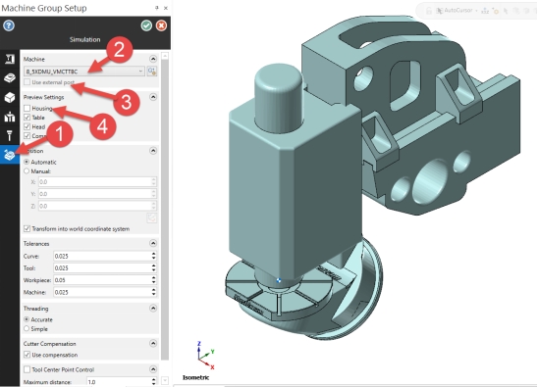Screen dimensions: 538x387
Task: Open the Machine selection dropdown
Action: tap(84, 72)
